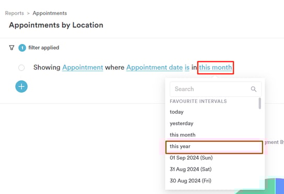Click the Appointment entity link
Viewport: 284px width, 194px height.
pyautogui.click(x=83, y=67)
